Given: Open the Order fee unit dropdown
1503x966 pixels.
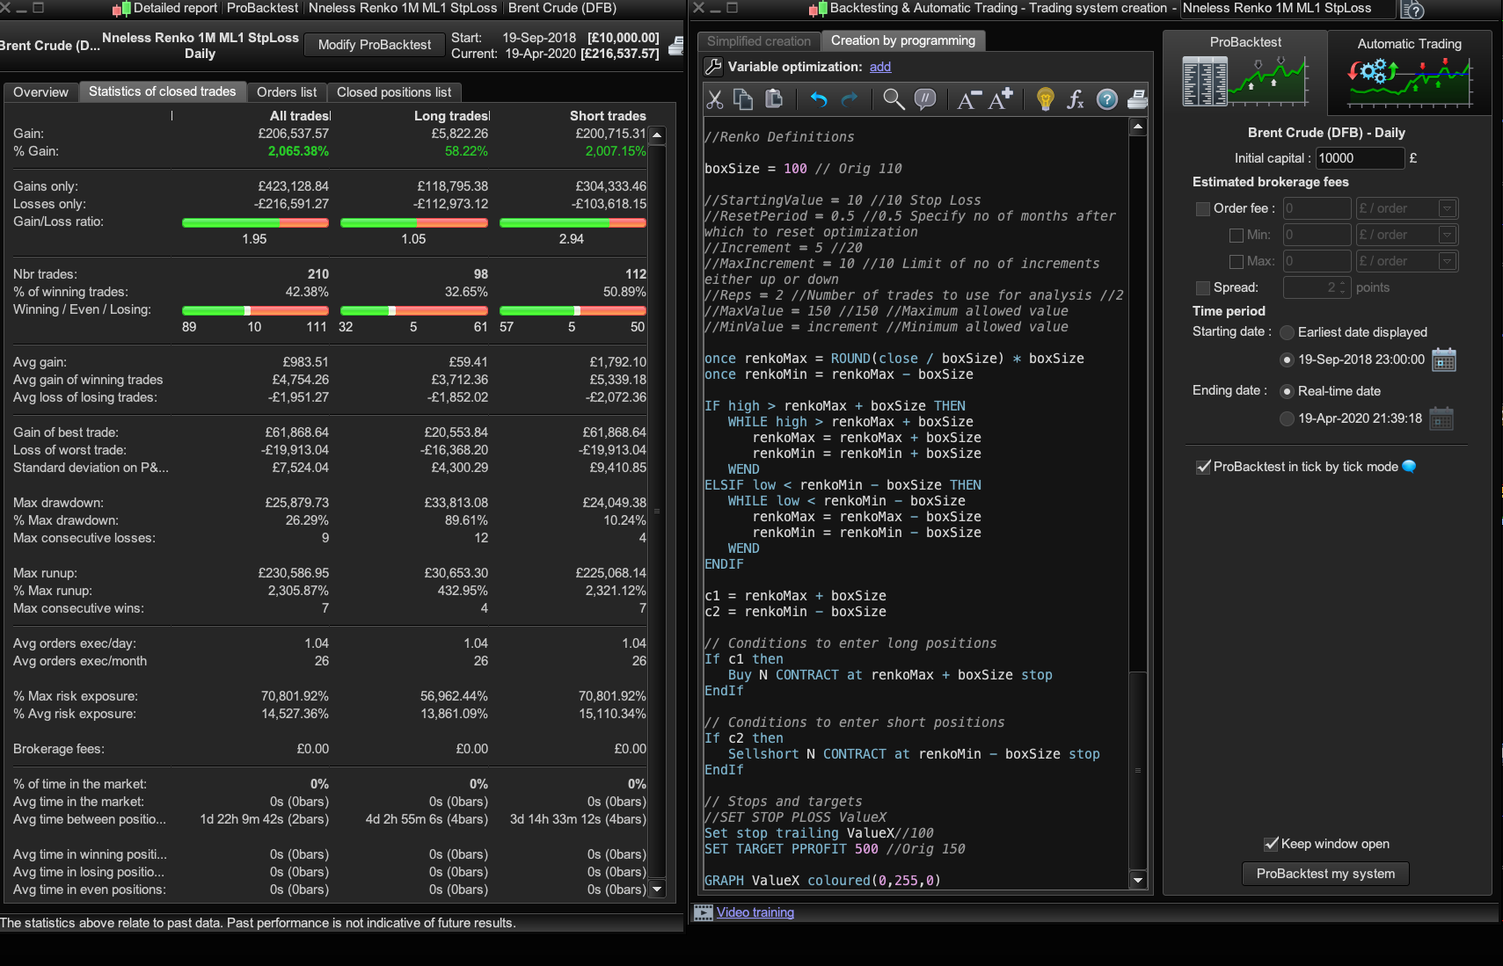Looking at the screenshot, I should (1447, 208).
